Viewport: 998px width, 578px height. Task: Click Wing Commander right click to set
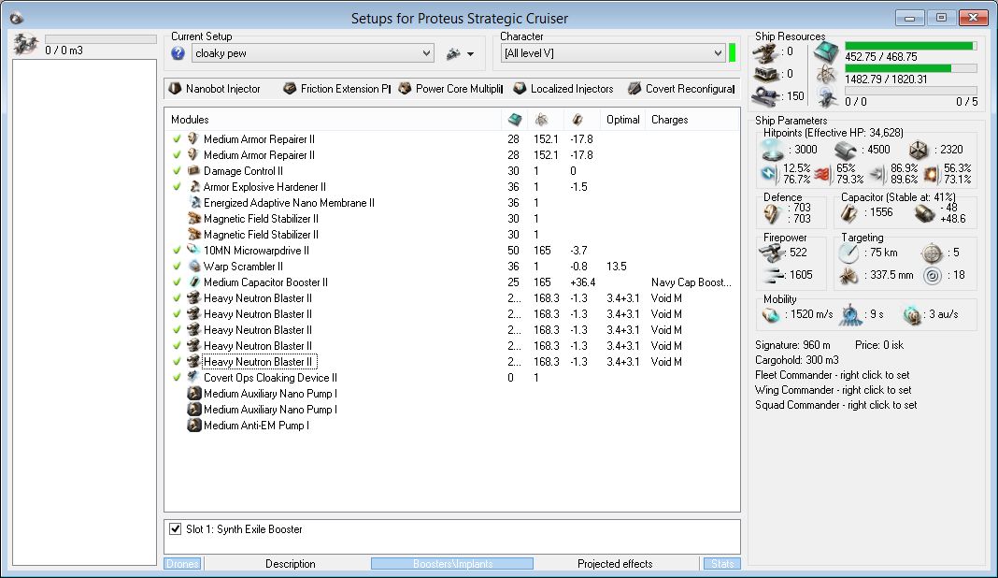point(833,390)
